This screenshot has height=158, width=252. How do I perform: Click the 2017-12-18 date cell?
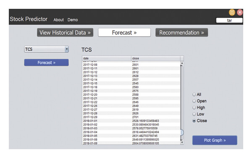pos(107,87)
